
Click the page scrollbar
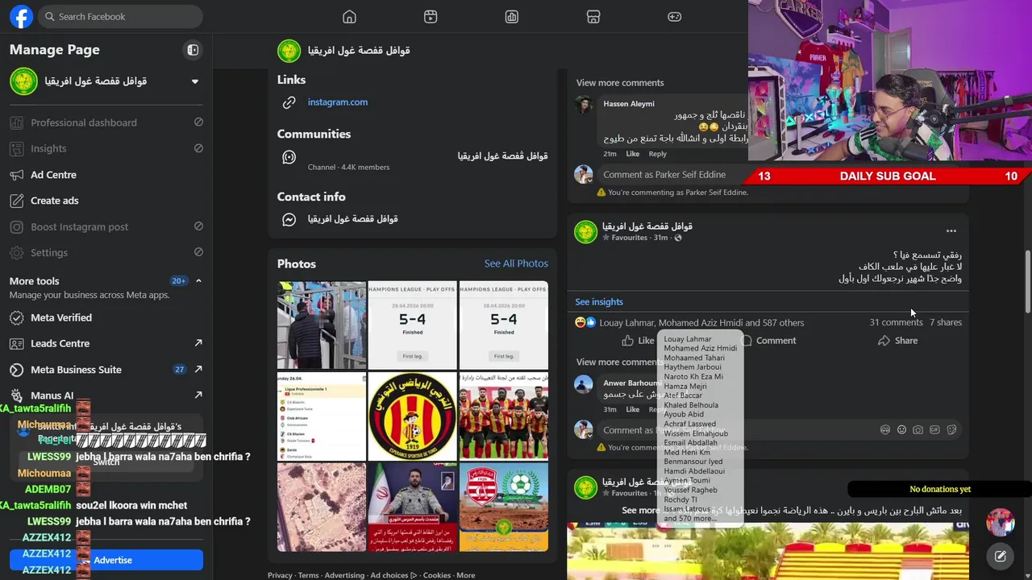point(1027,282)
